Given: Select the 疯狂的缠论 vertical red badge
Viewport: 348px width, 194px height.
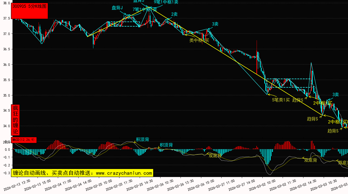Looking at the screenshot, I should (16, 120).
